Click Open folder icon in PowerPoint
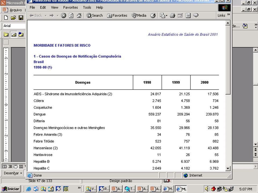This screenshot has height=193, width=258. tap(13, 18)
